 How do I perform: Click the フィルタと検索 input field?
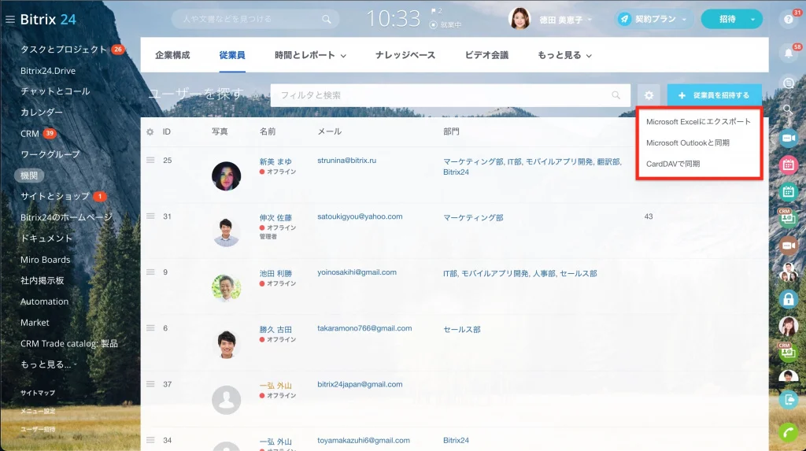[450, 95]
